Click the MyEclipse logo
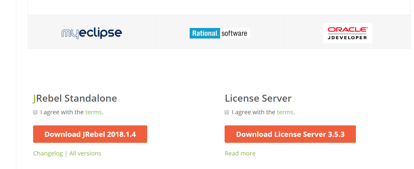This screenshot has width=414, height=169. point(92,33)
